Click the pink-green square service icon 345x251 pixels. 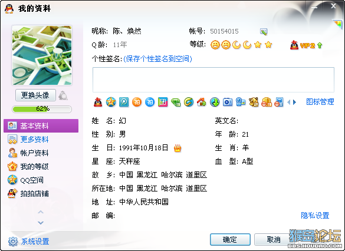163,102
